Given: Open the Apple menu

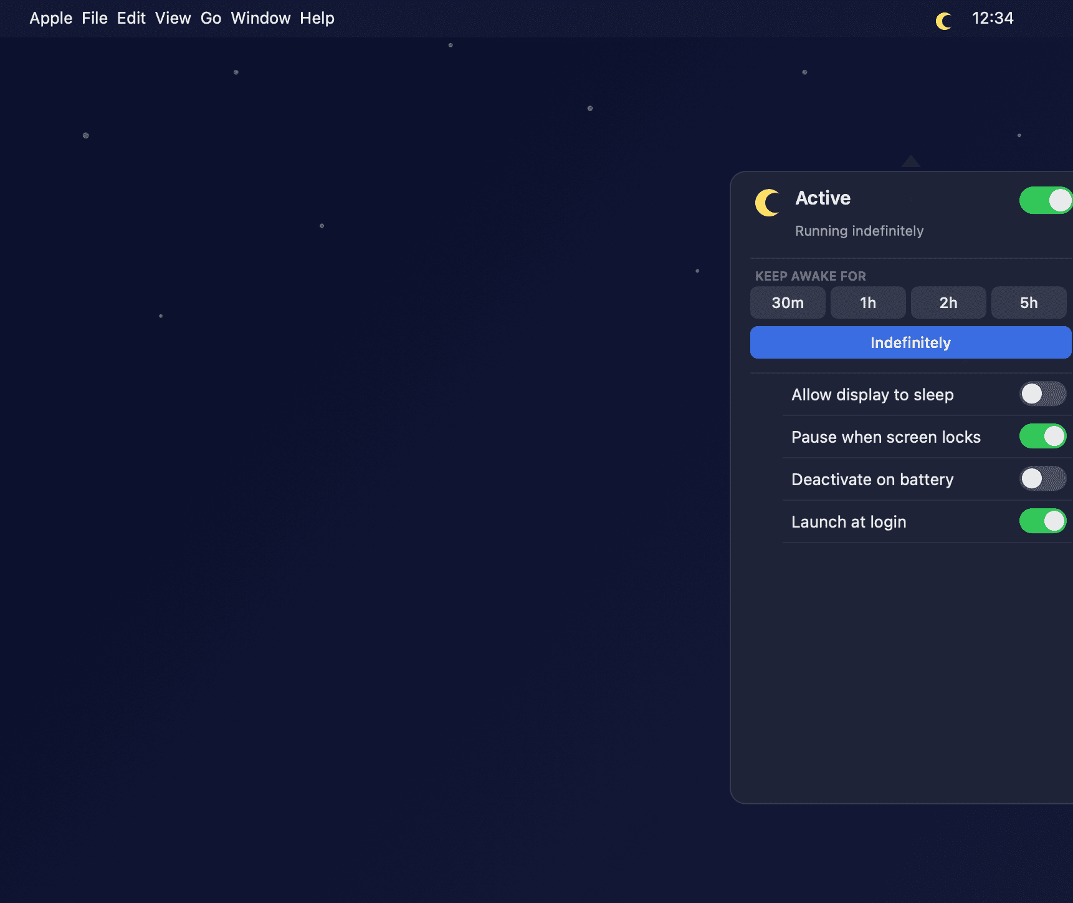Looking at the screenshot, I should [x=51, y=18].
